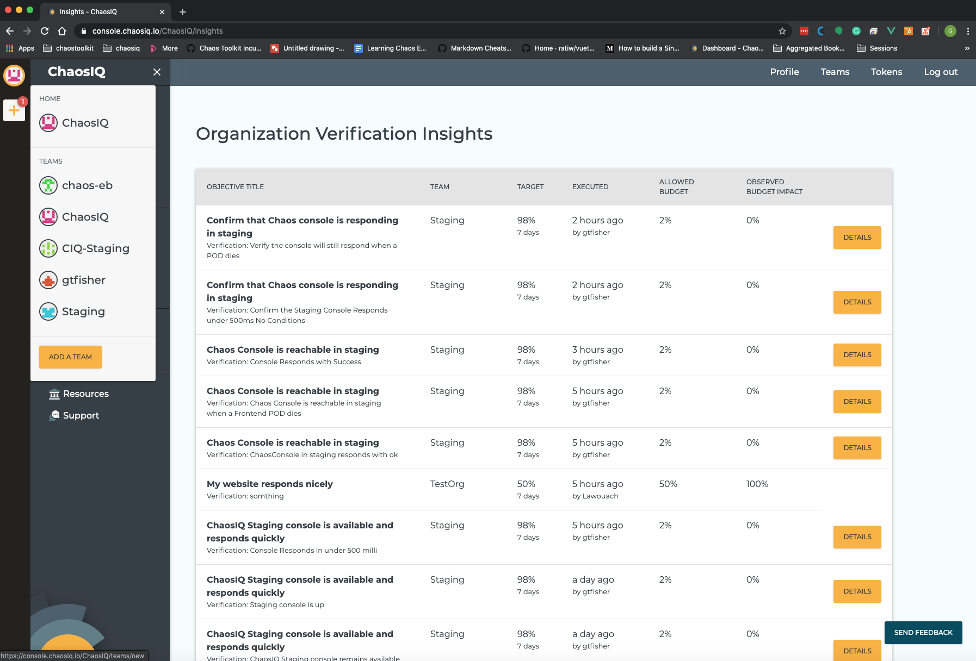Click the 'My website responds nicely' objective title

270,484
